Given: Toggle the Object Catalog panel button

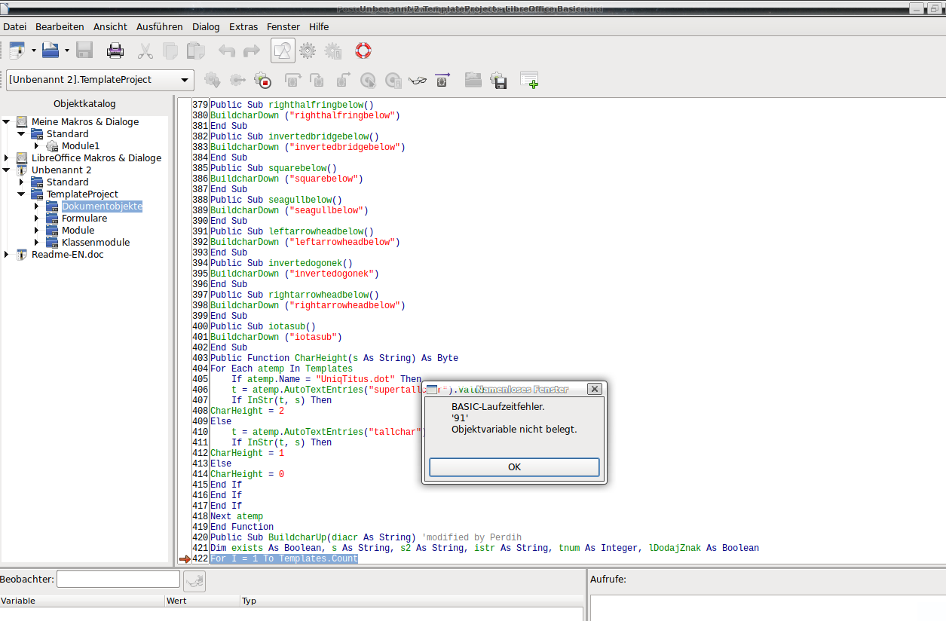Looking at the screenshot, I should [283, 50].
